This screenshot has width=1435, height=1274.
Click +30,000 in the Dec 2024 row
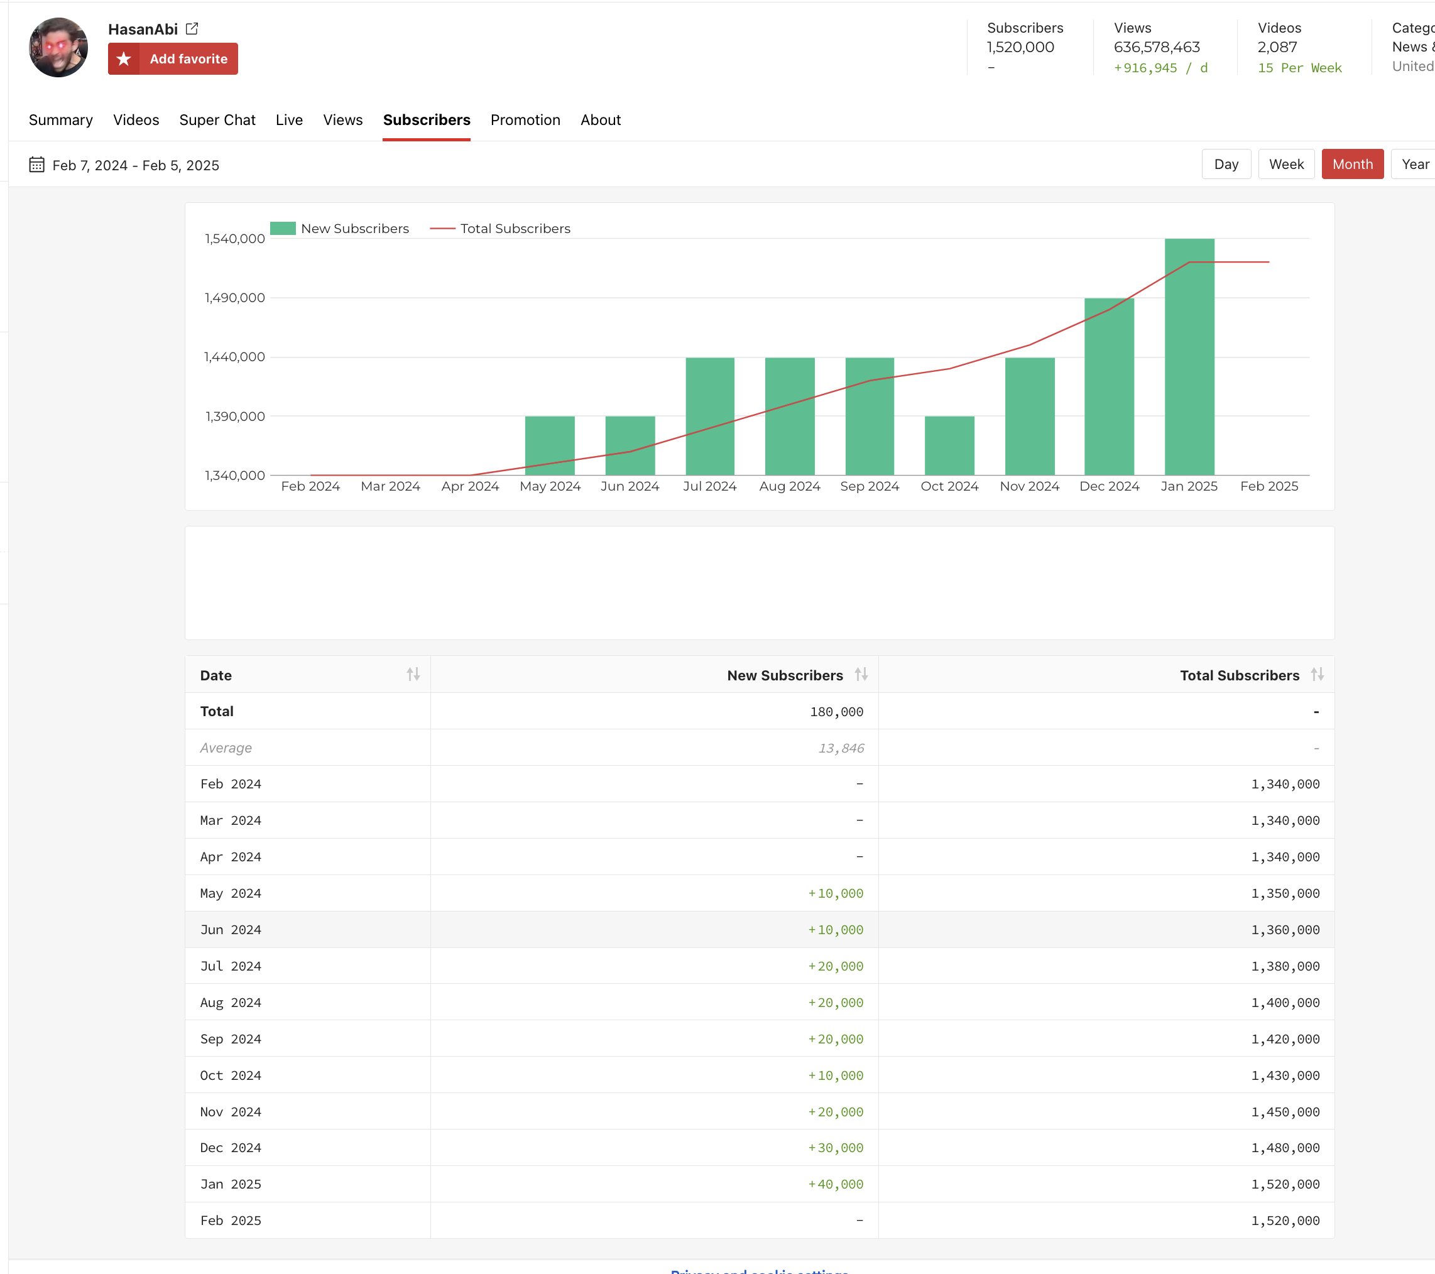coord(836,1148)
